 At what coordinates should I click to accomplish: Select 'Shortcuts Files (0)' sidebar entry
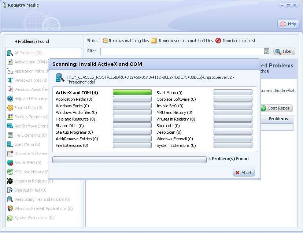[x=30, y=190]
